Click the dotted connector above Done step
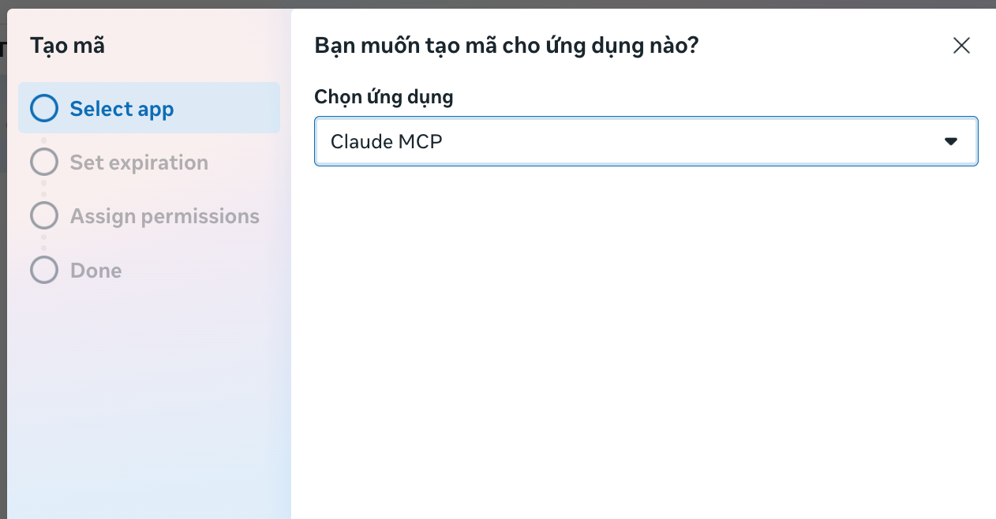996x519 pixels. coord(44,243)
